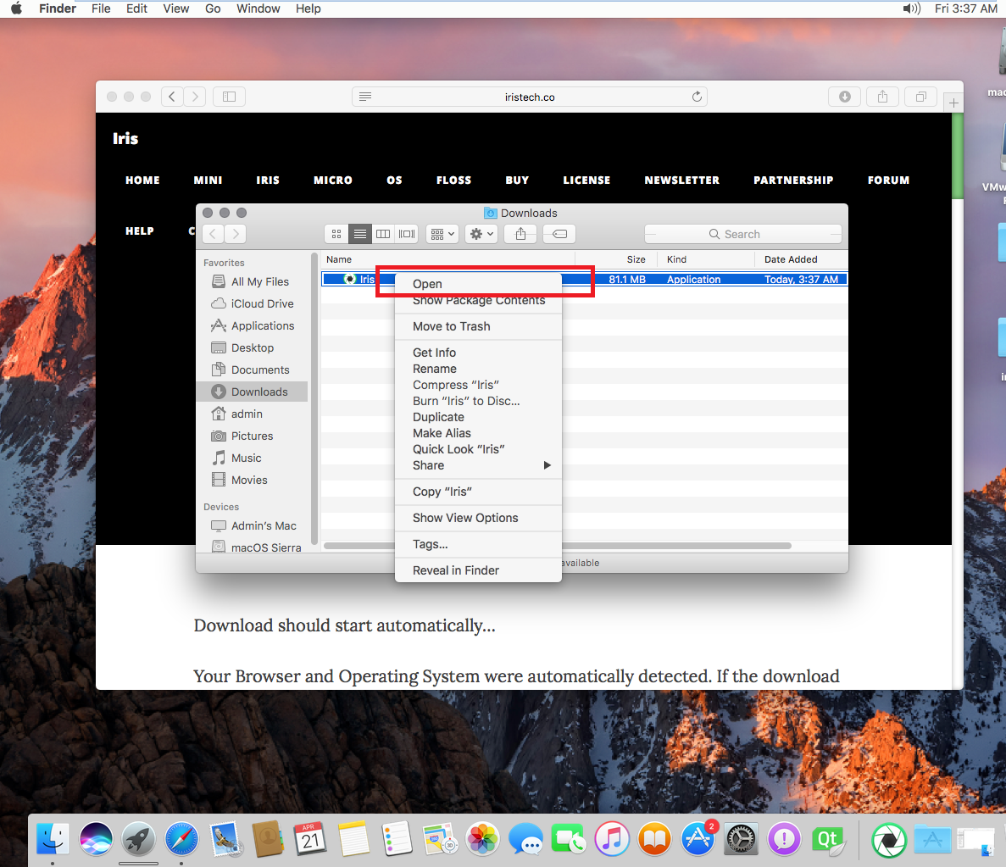Choose Tags… from the context menu
1006x867 pixels.
coord(479,544)
